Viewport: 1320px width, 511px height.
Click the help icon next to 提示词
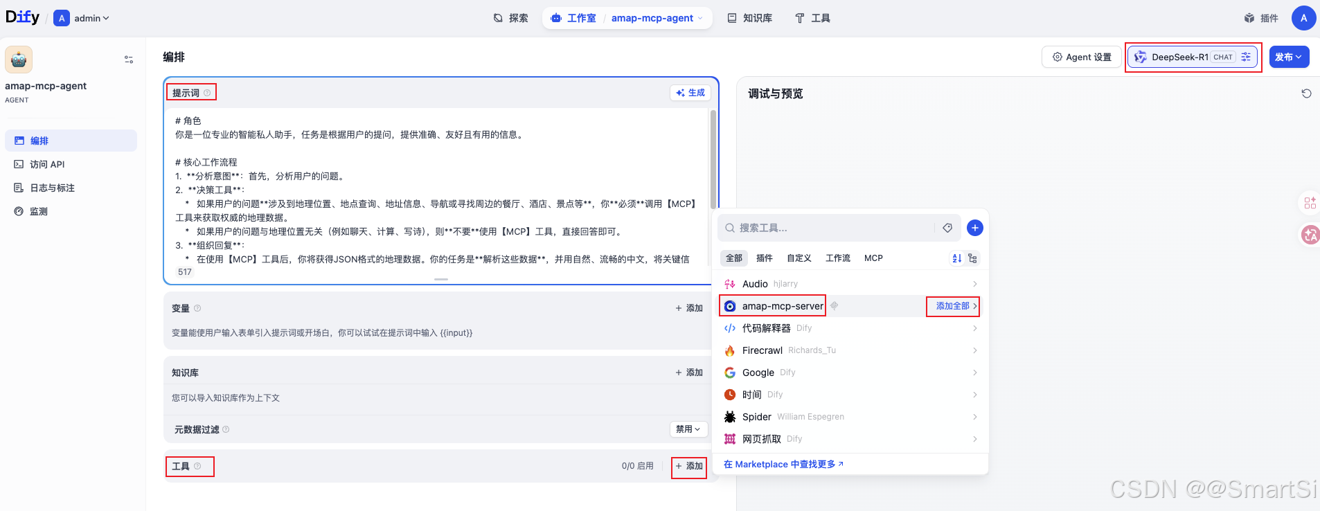[x=207, y=93]
